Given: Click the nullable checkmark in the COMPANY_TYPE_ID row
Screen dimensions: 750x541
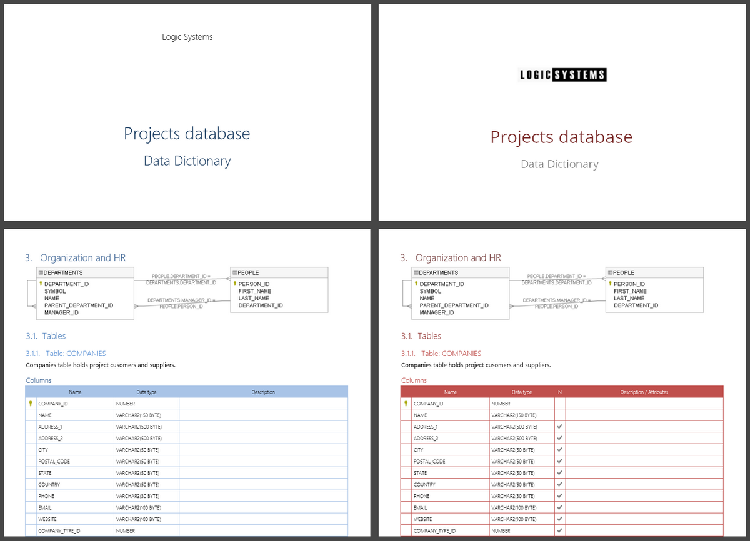Looking at the screenshot, I should point(559,530).
